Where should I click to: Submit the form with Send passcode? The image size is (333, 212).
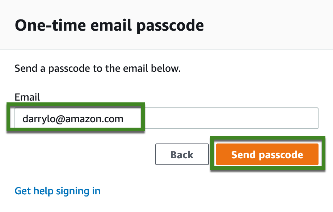pos(267,154)
